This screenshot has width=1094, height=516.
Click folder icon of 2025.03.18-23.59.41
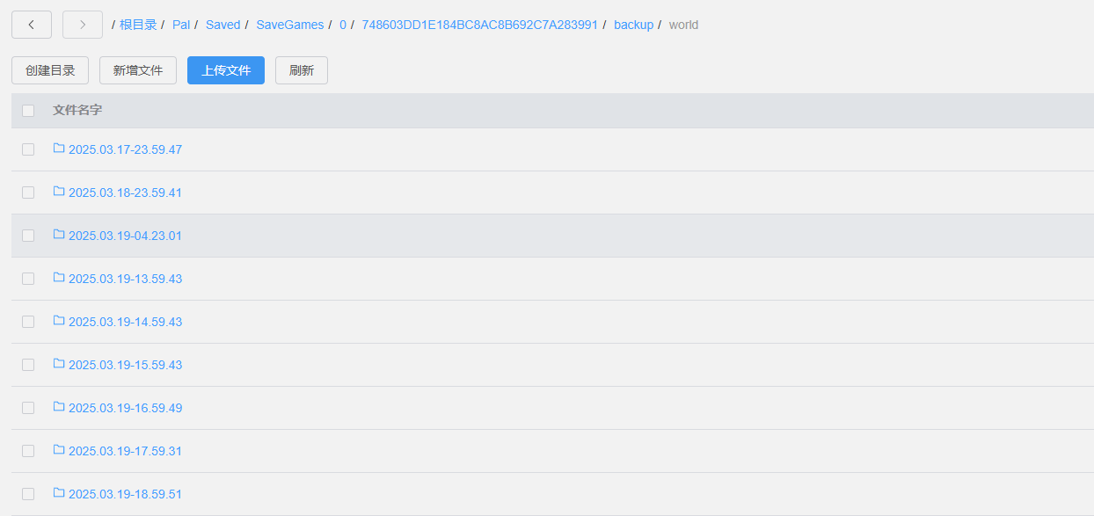(59, 192)
